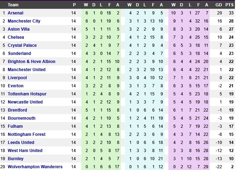Viewport: 236px width, 170px height.
Task: Click the West Ham United team name
Action: tap(25, 150)
